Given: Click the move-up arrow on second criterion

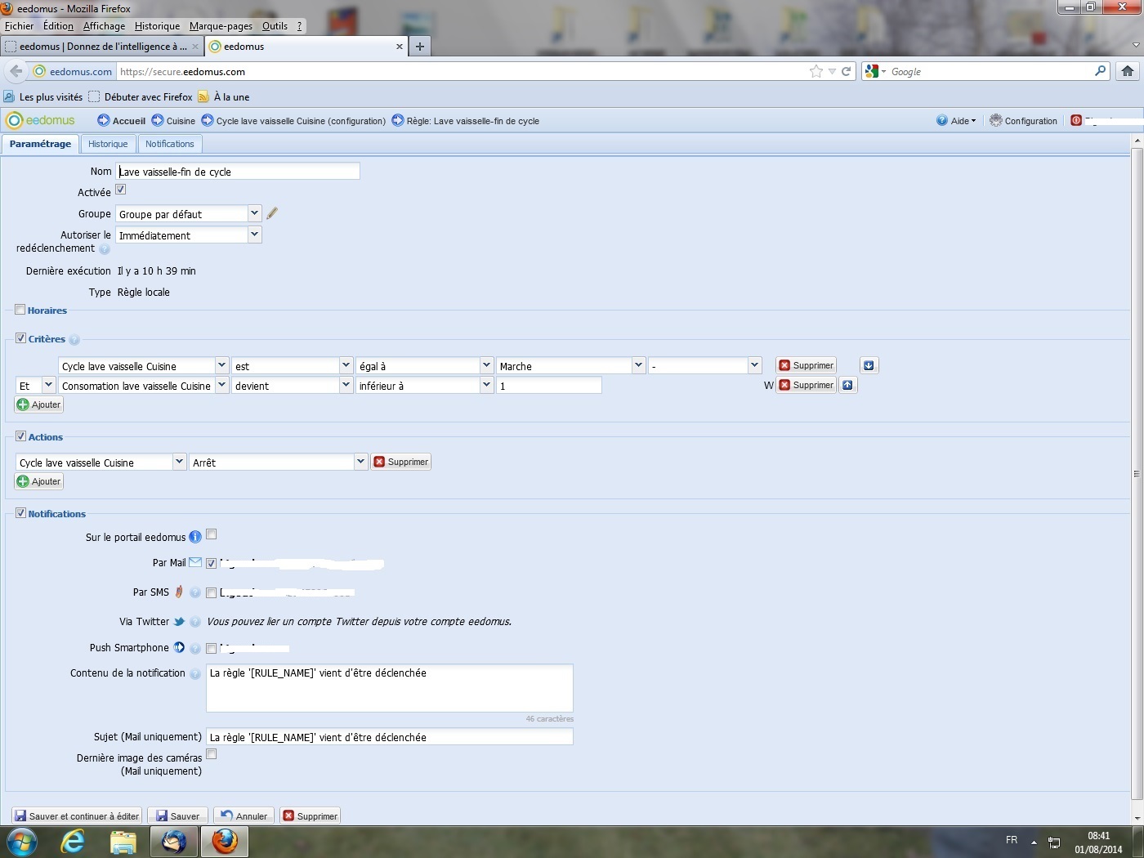Looking at the screenshot, I should (x=848, y=385).
